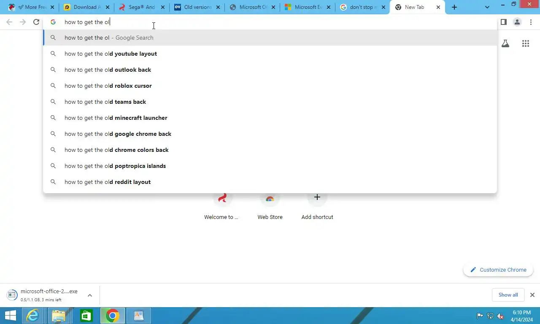Open Action Center flag icon
This screenshot has width=540, height=324.
click(480, 316)
